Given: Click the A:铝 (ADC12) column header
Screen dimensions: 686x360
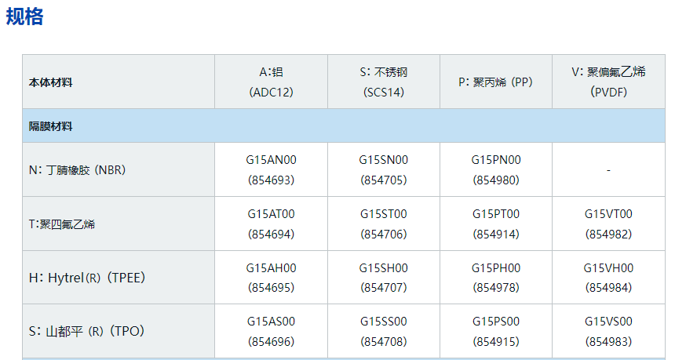Looking at the screenshot, I should (271, 82).
